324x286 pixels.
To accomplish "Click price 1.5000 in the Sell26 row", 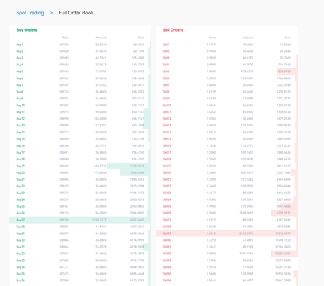I will [x=211, y=213].
